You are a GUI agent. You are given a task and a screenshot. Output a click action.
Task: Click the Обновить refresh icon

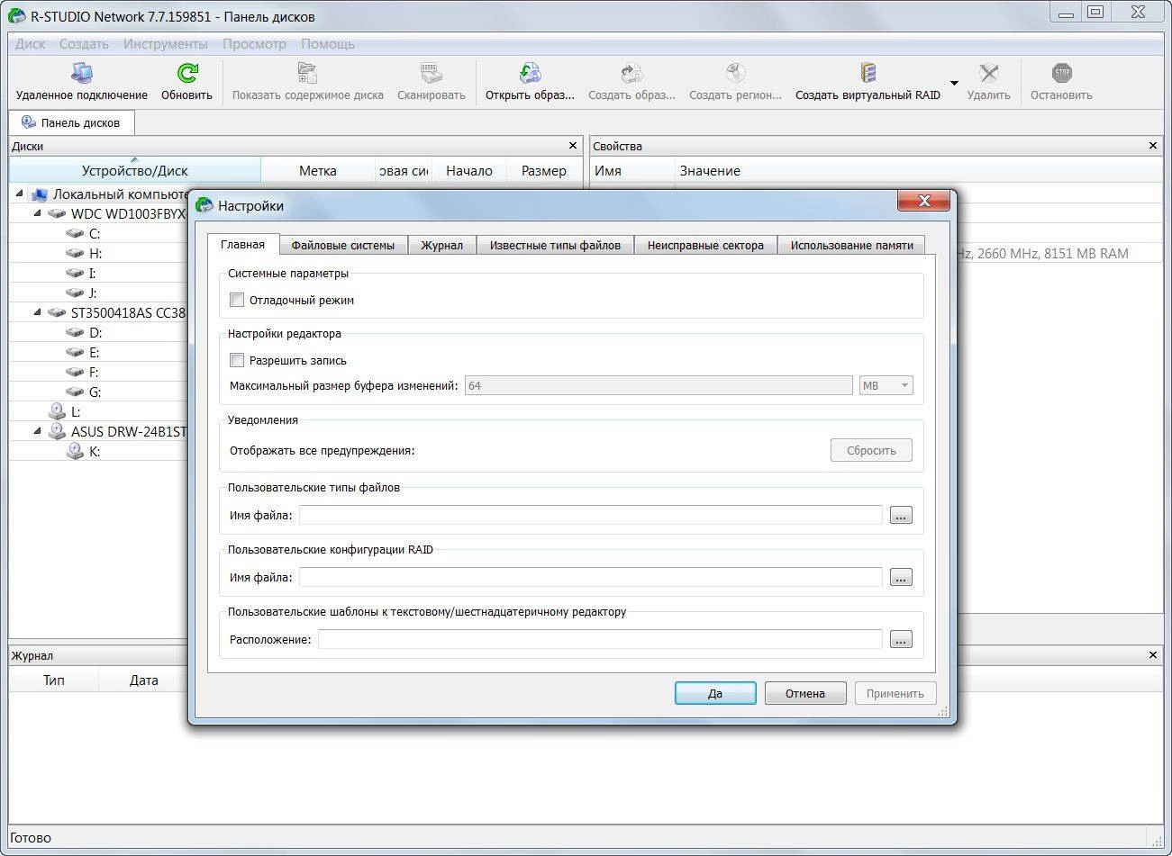pyautogui.click(x=187, y=73)
